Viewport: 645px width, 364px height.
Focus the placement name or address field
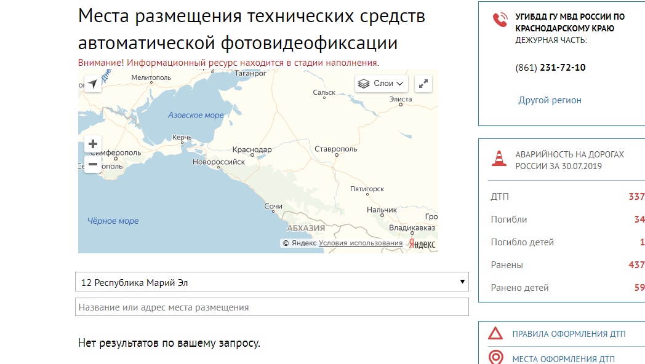point(271,307)
